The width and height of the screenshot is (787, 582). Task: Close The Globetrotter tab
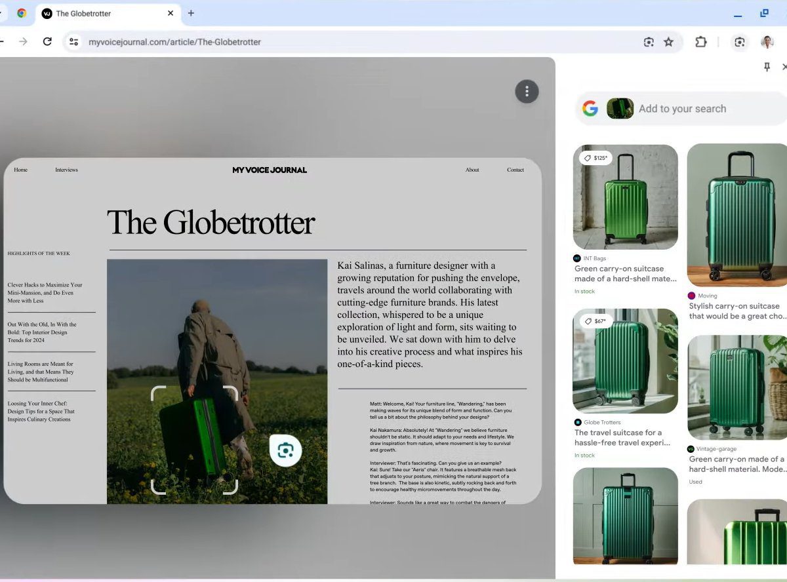click(171, 13)
